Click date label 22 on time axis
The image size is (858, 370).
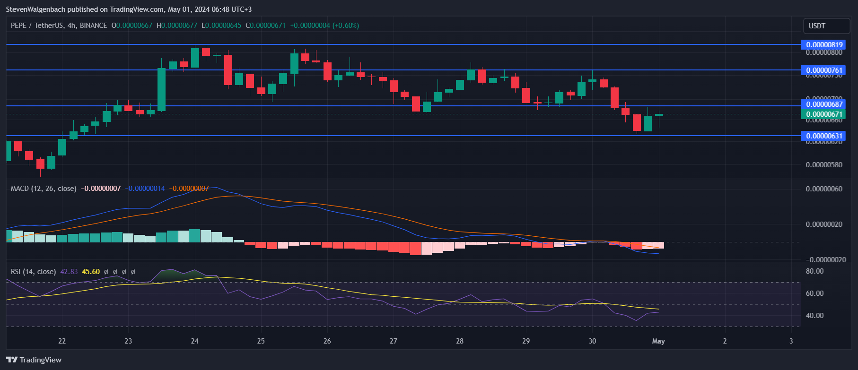(62, 341)
